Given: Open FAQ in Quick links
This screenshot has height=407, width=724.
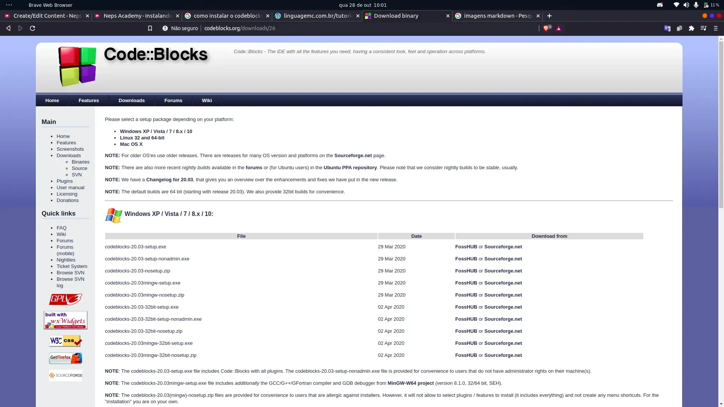Looking at the screenshot, I should pos(61,228).
